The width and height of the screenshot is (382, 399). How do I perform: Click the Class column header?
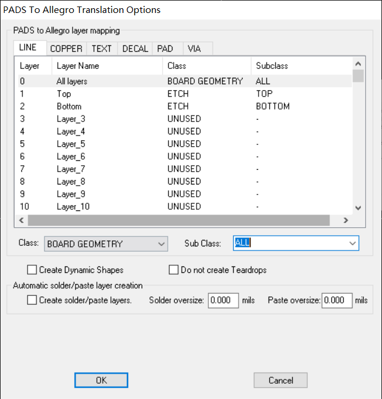tap(207, 66)
